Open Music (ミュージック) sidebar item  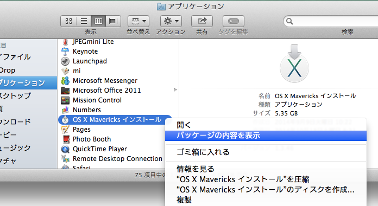28,147
